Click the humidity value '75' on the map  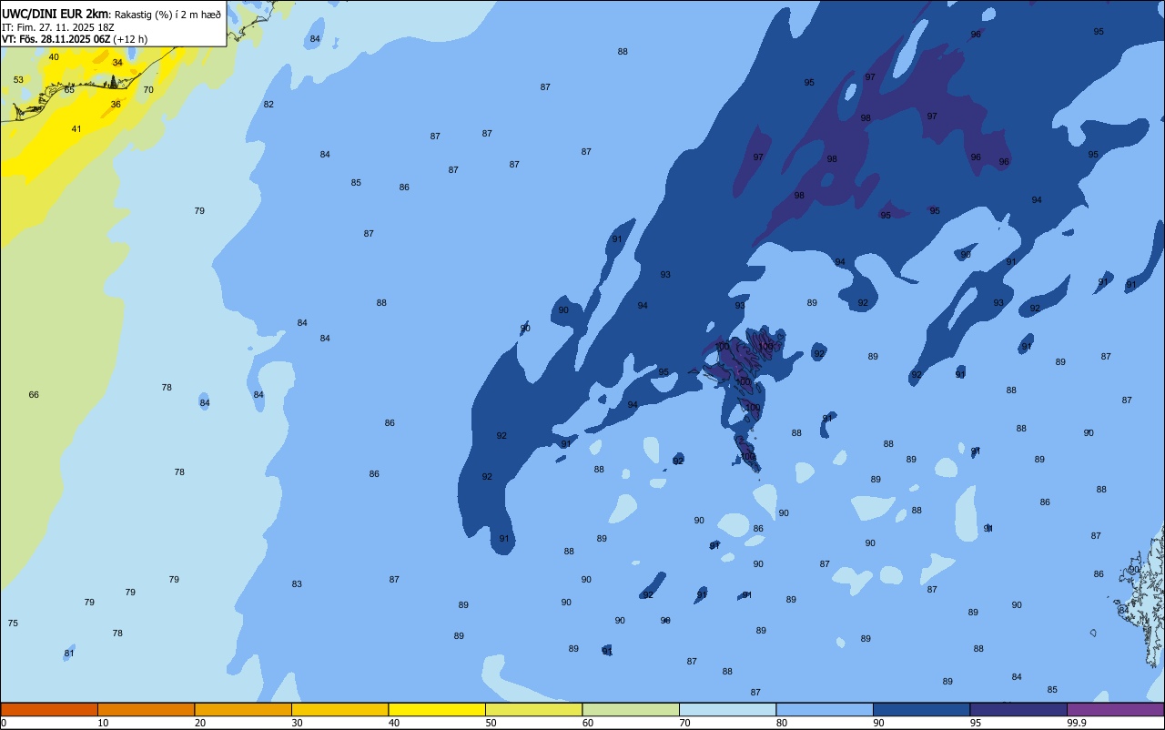click(x=13, y=624)
